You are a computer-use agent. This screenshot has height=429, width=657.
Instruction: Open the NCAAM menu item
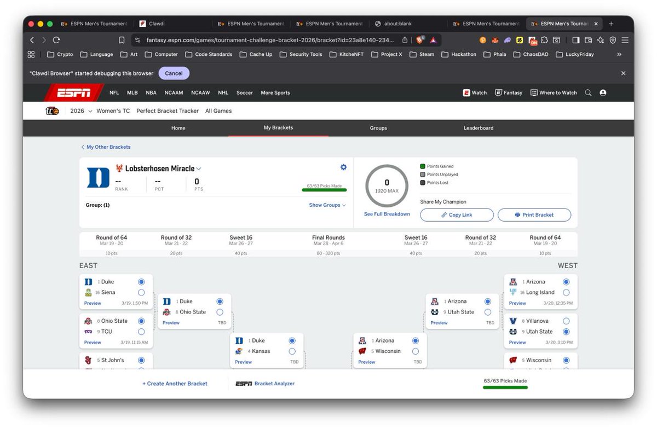coord(174,92)
